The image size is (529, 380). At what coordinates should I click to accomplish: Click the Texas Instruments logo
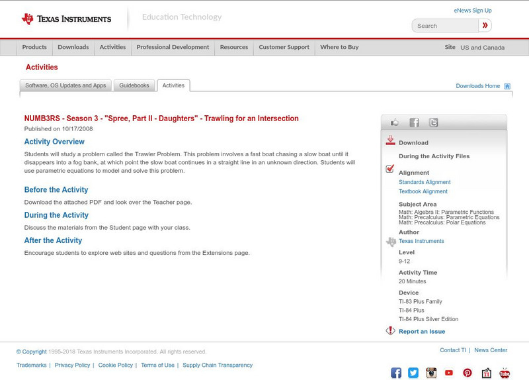point(66,19)
